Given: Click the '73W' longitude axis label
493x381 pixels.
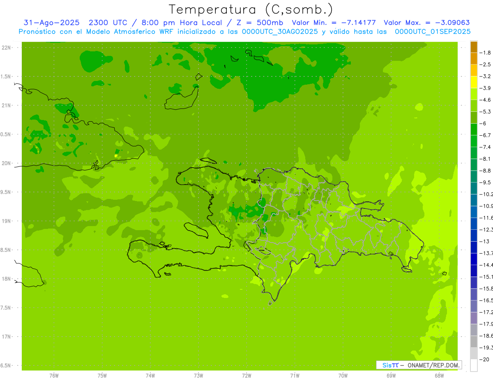Looking at the screenshot, I should [x=198, y=376].
